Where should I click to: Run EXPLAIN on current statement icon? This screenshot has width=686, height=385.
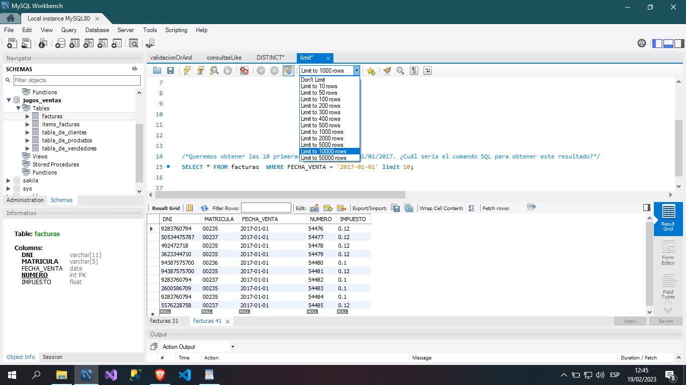click(x=214, y=71)
